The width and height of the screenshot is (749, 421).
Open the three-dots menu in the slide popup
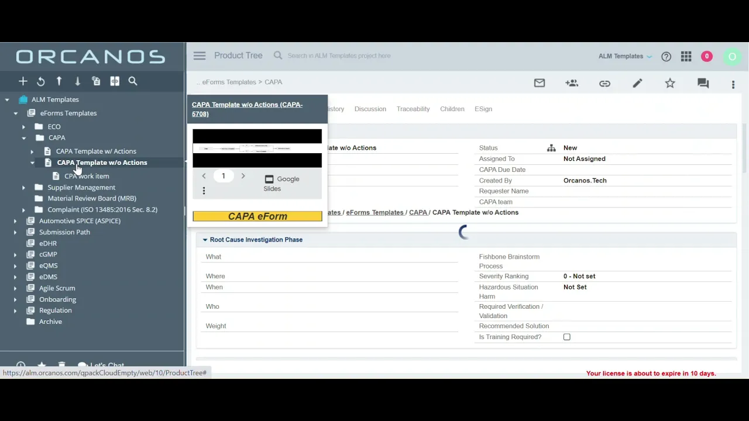[204, 191]
